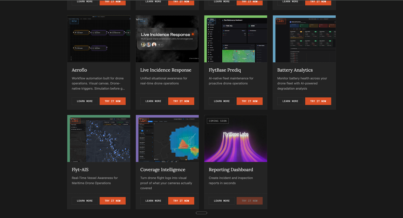Open the Coverage Intelligence heatmap thumbnail
This screenshot has width=403, height=218.
tap(167, 139)
